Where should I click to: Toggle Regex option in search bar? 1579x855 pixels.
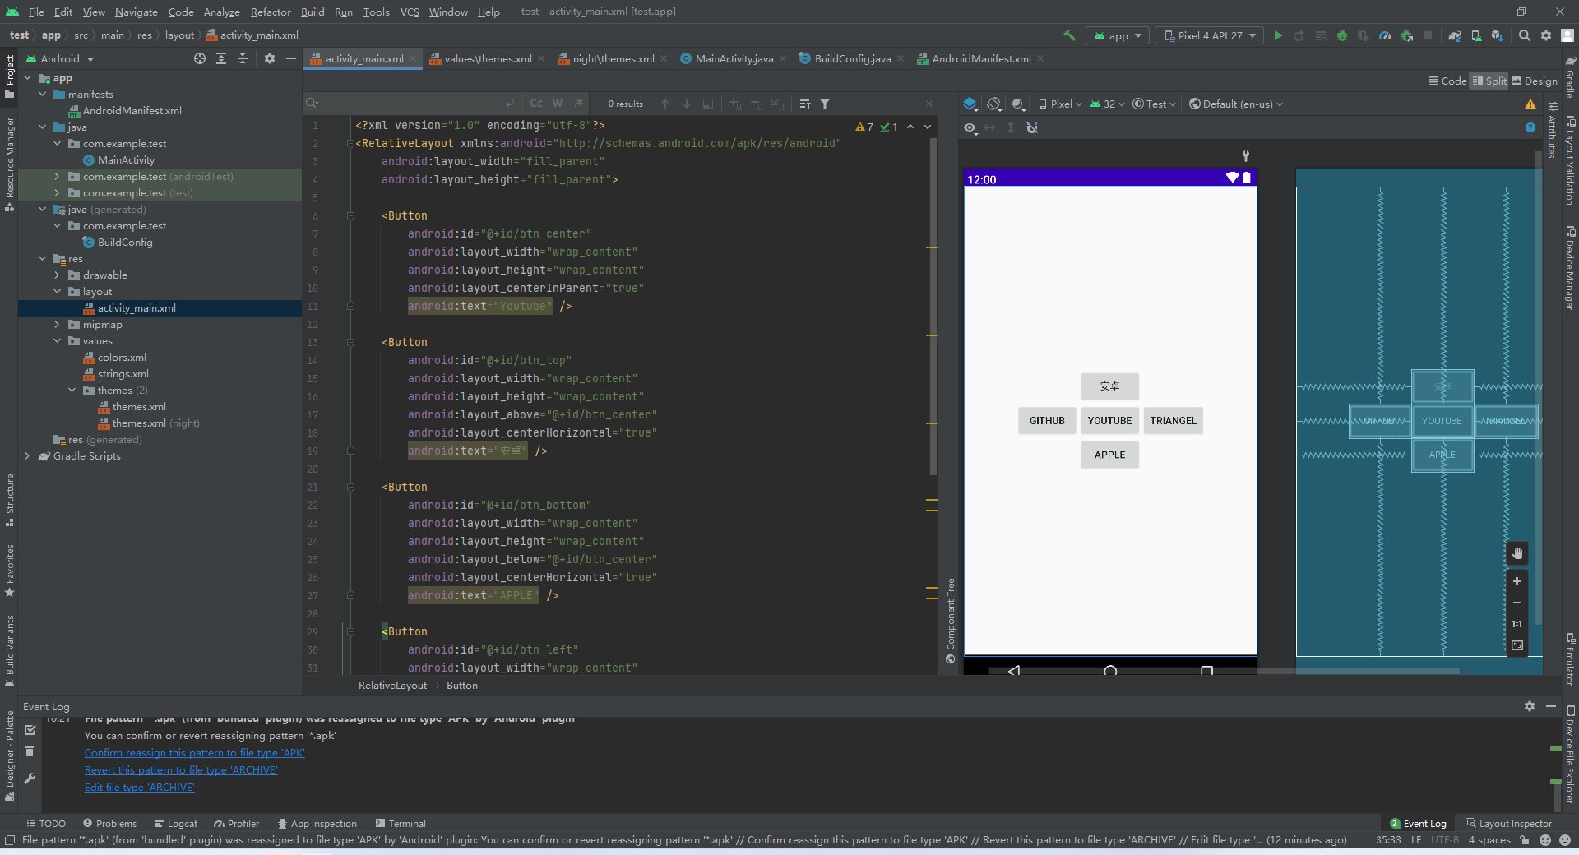[579, 104]
